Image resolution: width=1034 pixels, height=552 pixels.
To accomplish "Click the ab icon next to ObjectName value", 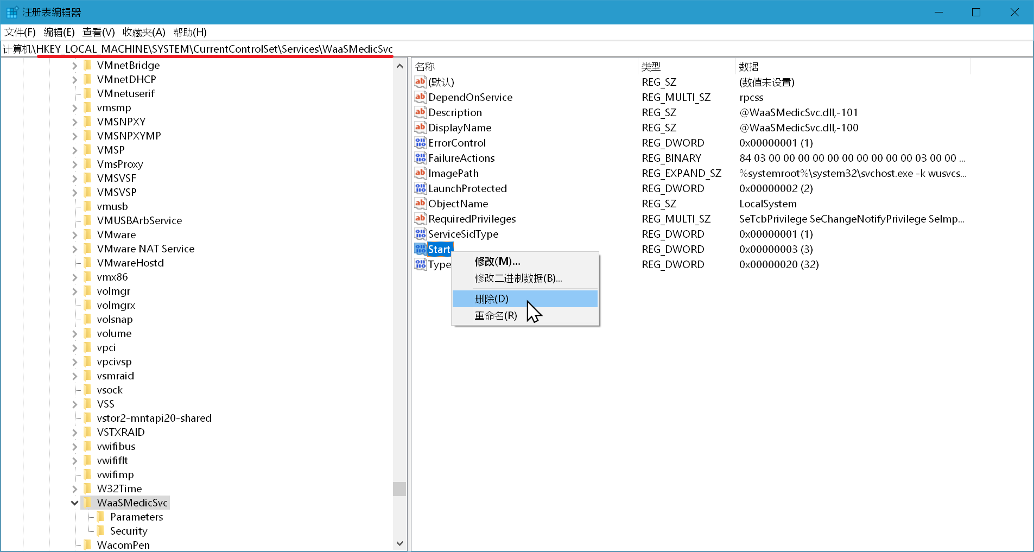I will [x=420, y=204].
